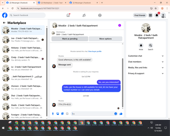This screenshot has height=136, width=170.
Task: Open the purple conversation information icon
Action: click(x=120, y=26)
